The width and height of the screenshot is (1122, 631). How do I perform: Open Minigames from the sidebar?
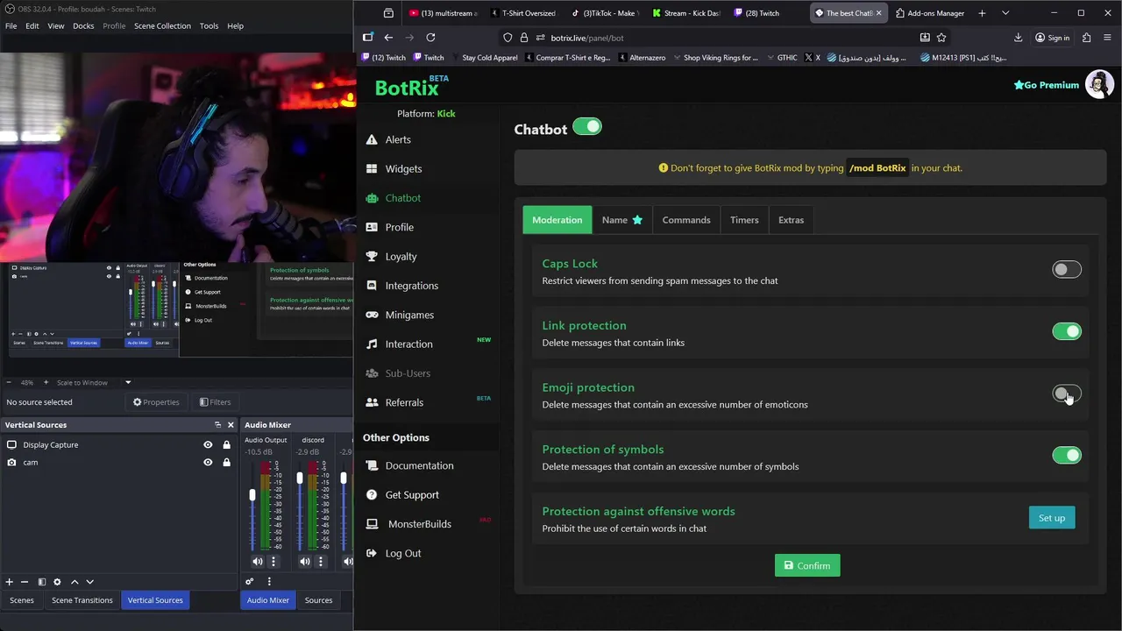click(409, 315)
